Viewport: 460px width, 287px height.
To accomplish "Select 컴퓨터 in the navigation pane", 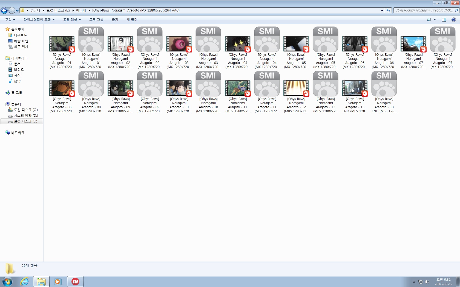I will tap(13, 104).
